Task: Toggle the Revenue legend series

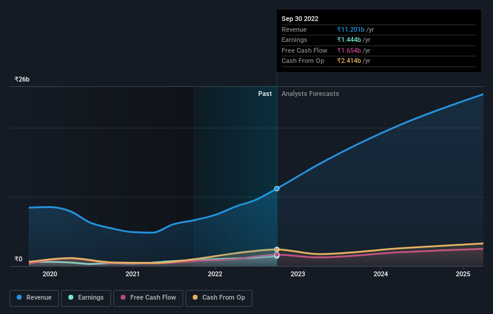Action: tap(34, 298)
